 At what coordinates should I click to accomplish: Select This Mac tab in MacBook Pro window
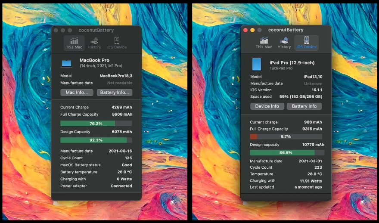click(74, 43)
